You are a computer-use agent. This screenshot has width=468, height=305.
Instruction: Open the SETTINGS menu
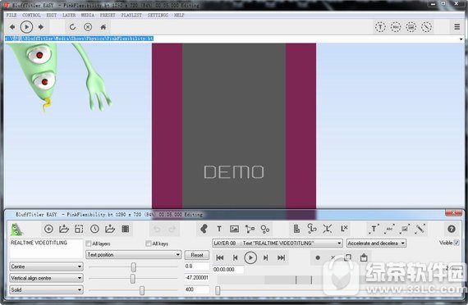(x=158, y=15)
